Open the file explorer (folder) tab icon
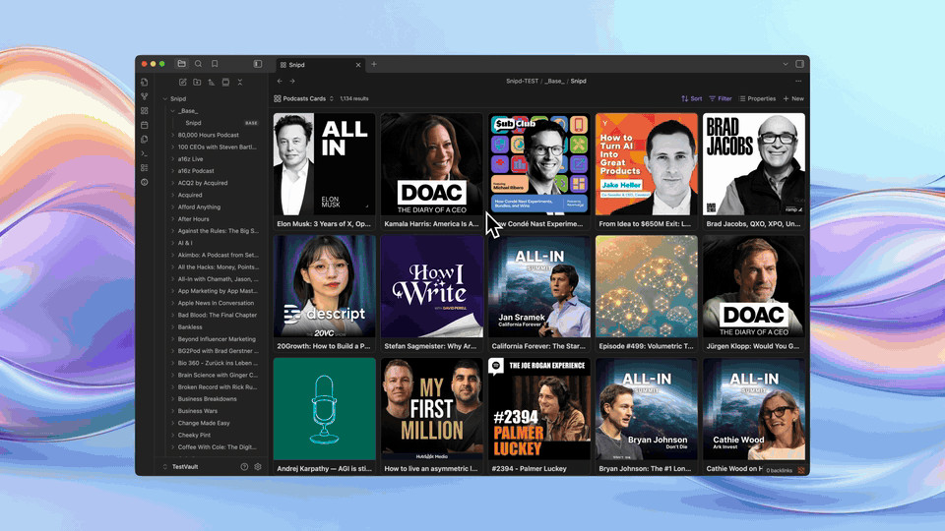The width and height of the screenshot is (945, 531). pyautogui.click(x=181, y=64)
